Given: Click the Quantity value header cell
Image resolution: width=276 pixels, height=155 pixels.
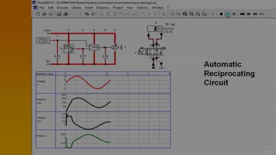Looking at the screenshot, I should click(x=46, y=74).
